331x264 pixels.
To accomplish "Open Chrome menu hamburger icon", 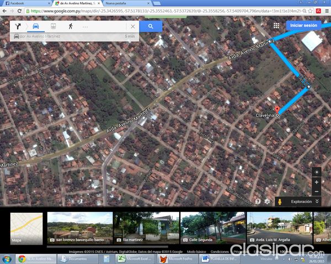I will pos(327,11).
